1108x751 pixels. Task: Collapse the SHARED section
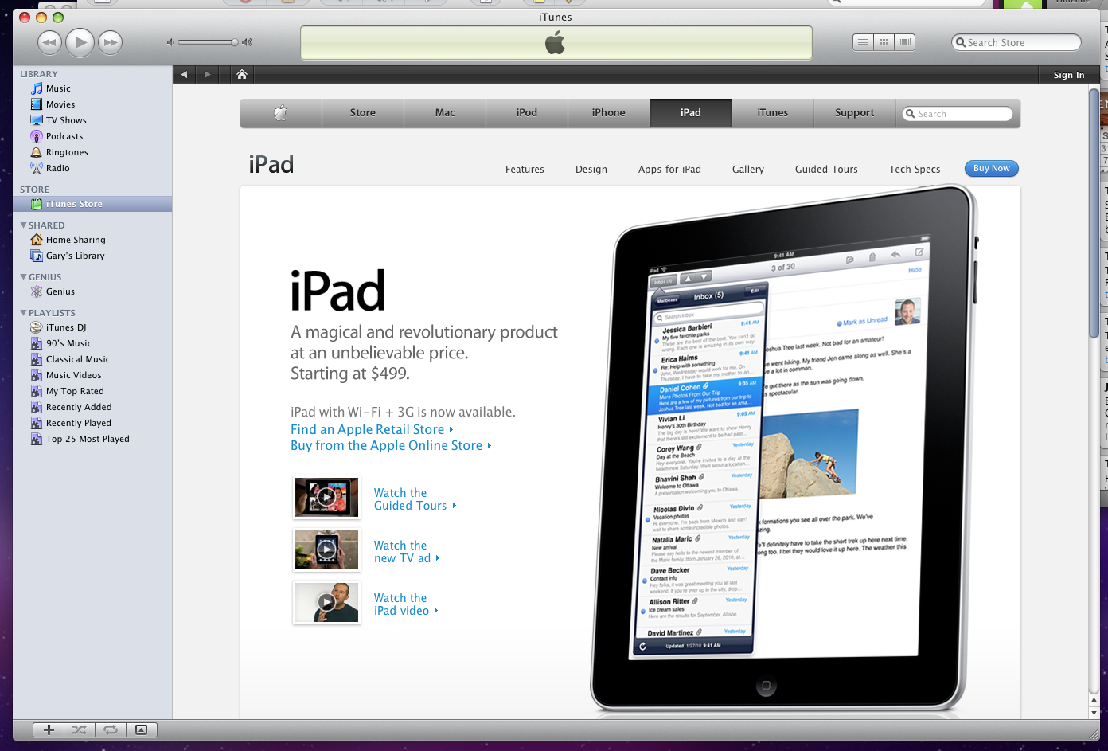coord(24,225)
